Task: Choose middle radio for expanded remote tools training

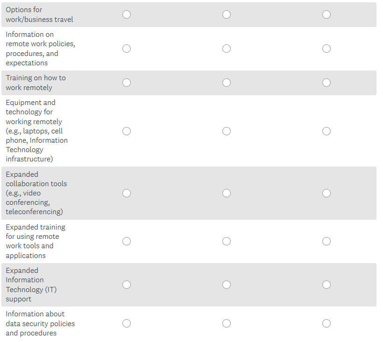Action: pyautogui.click(x=227, y=241)
